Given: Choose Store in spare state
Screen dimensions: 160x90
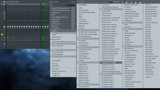Looking at the screenshot, I should pos(58,46).
